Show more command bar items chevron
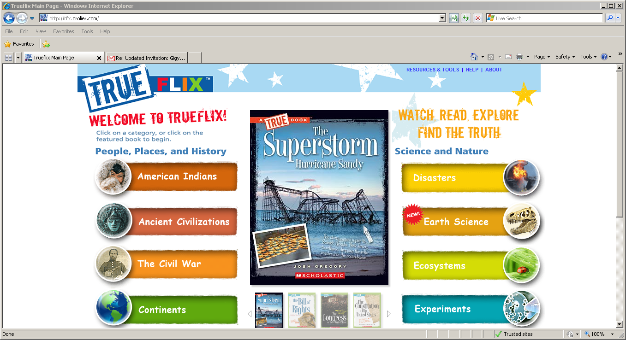 point(620,54)
